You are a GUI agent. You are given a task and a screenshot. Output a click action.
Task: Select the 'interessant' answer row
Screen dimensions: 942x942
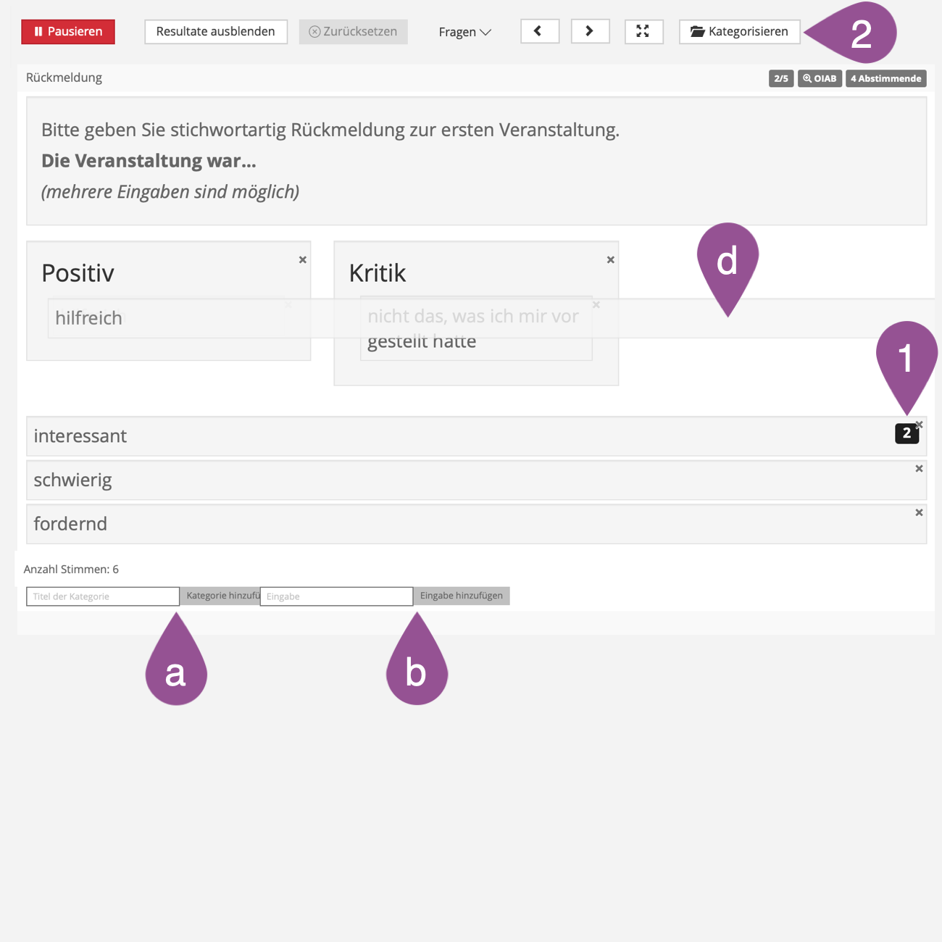tap(435, 436)
